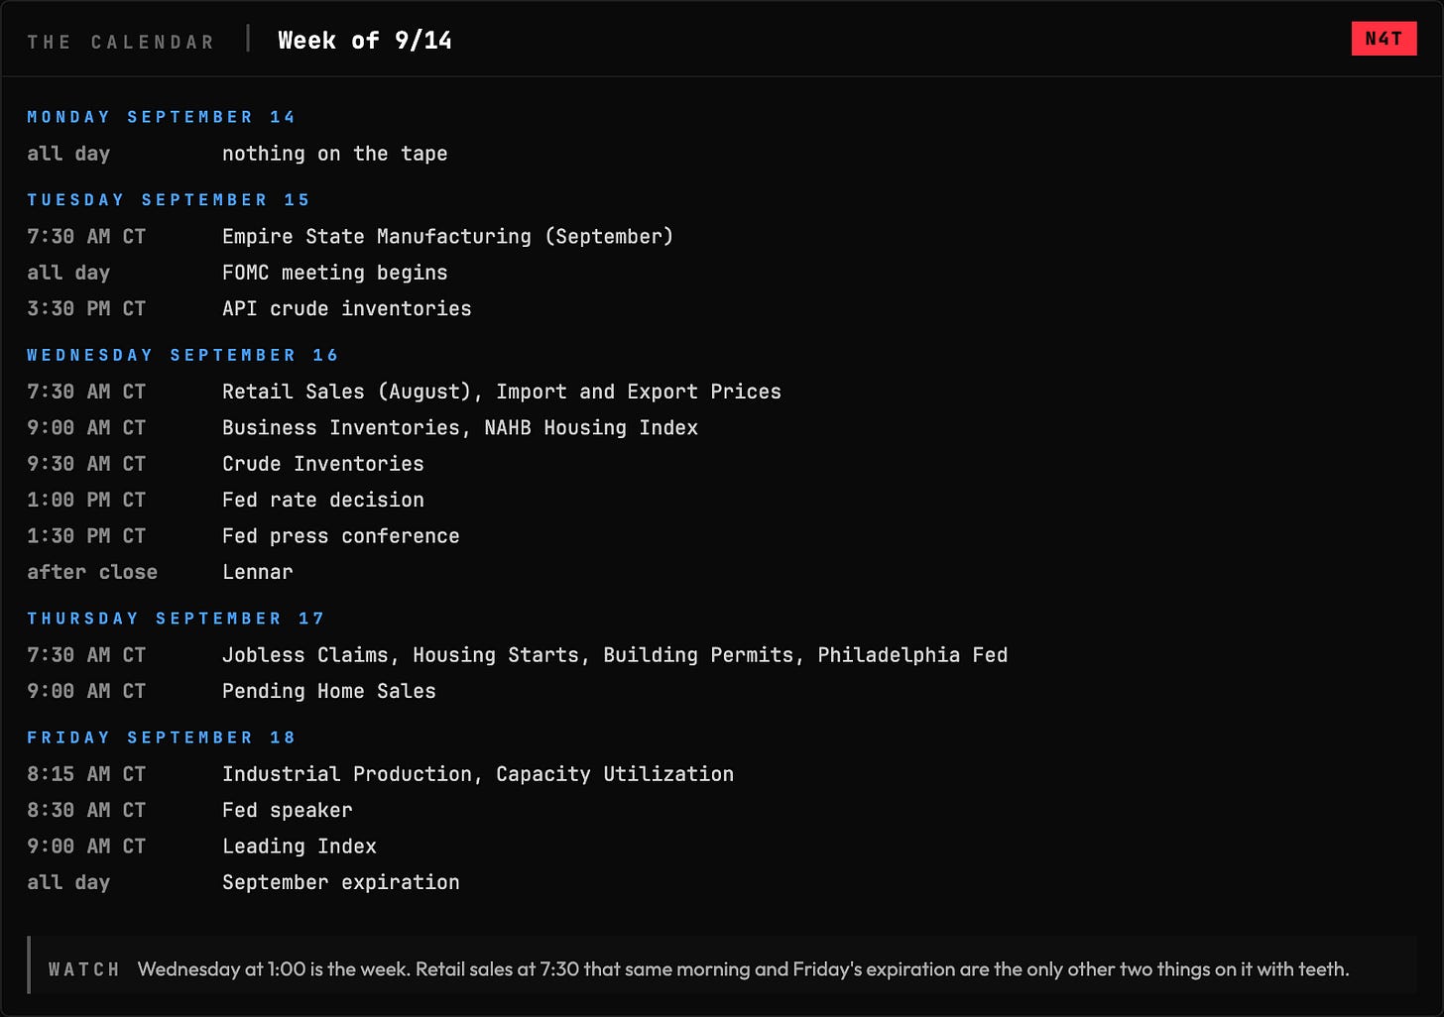
Task: Click the '8:15 AM CT' time
Action: pyautogui.click(x=86, y=774)
